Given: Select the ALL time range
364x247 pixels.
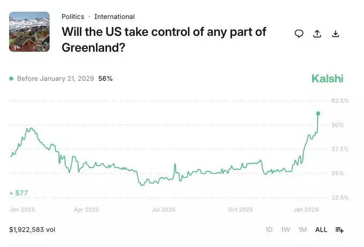Looking at the screenshot, I should pos(321,229).
